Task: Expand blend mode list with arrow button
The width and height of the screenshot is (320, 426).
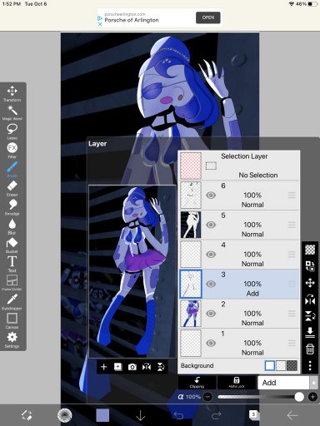Action: [313, 383]
